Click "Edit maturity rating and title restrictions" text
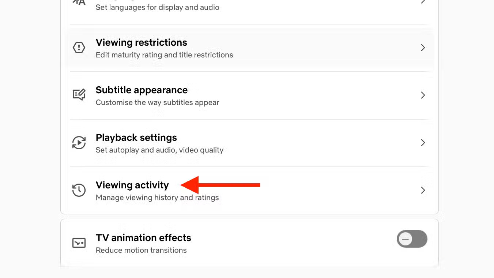494x278 pixels. pyautogui.click(x=164, y=55)
